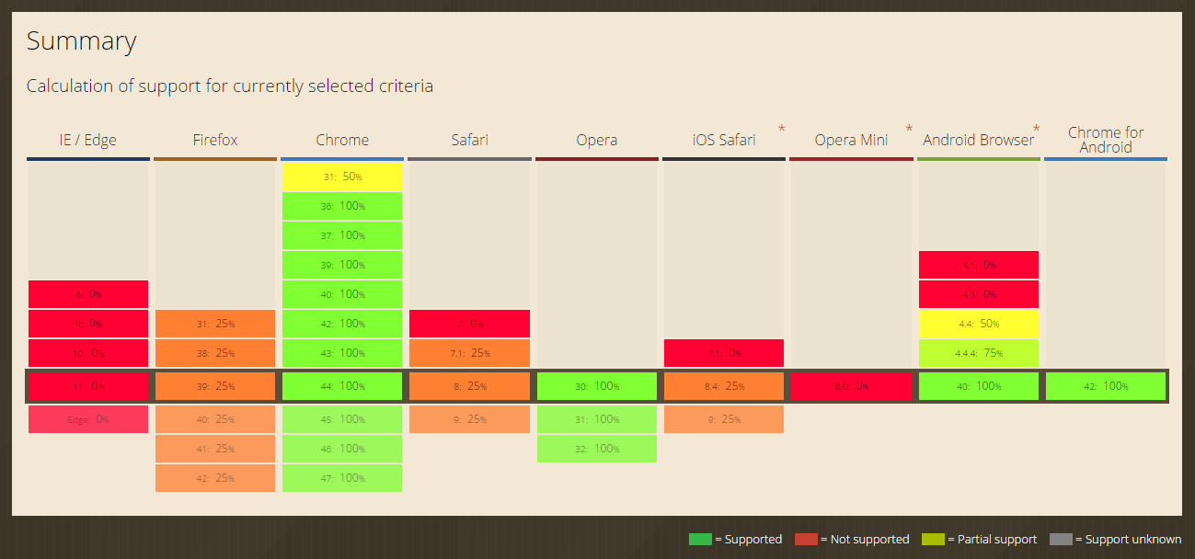Select the Safari column header
This screenshot has width=1195, height=559.
point(469,140)
